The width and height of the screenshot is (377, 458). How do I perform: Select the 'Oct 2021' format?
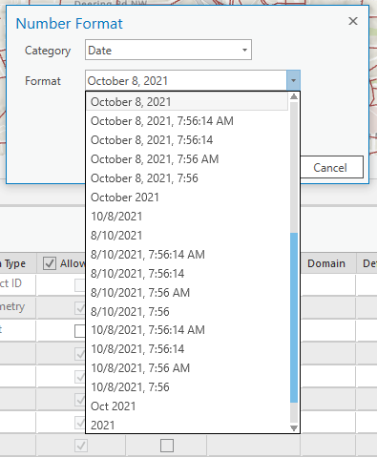[x=113, y=406]
